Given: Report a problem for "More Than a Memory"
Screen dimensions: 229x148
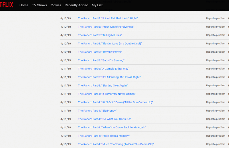Looking at the screenshot, I should tap(216, 136).
